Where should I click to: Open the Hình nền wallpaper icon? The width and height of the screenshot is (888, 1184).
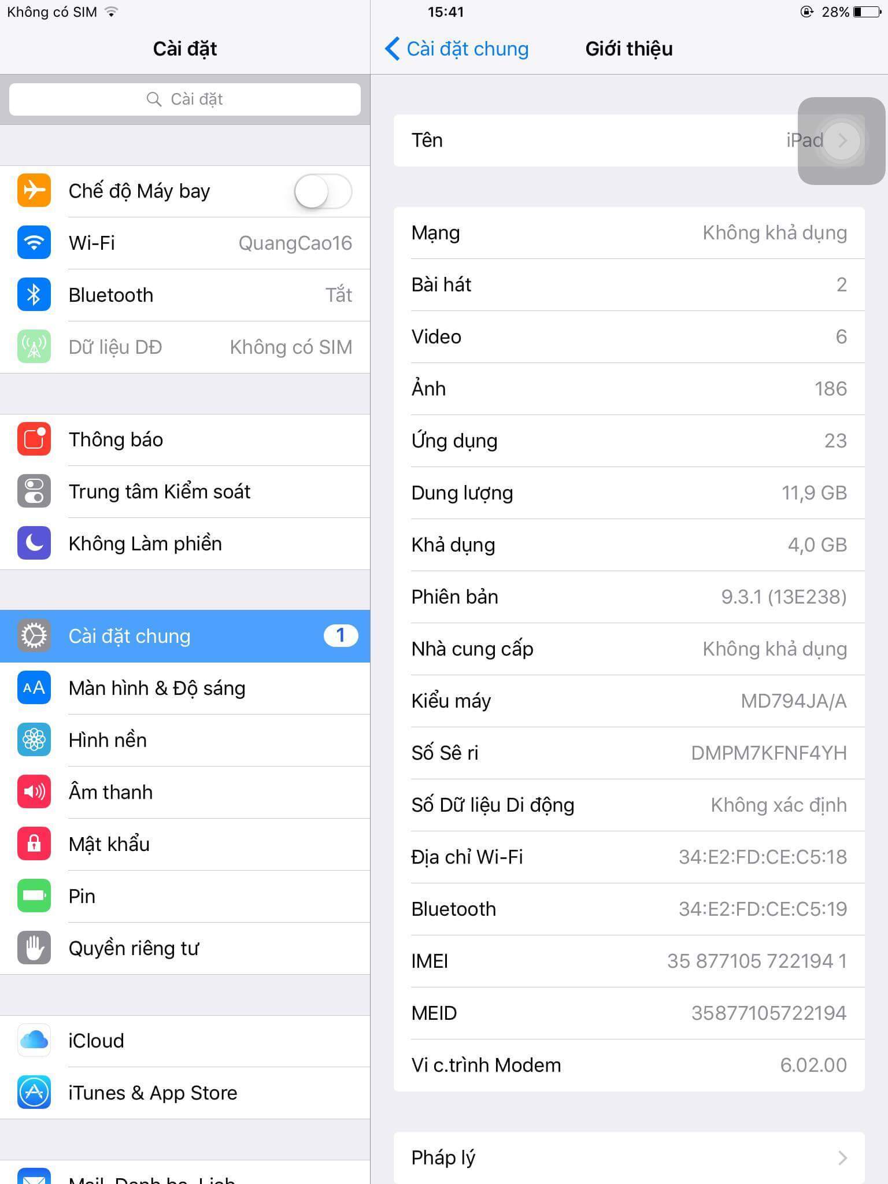[34, 740]
